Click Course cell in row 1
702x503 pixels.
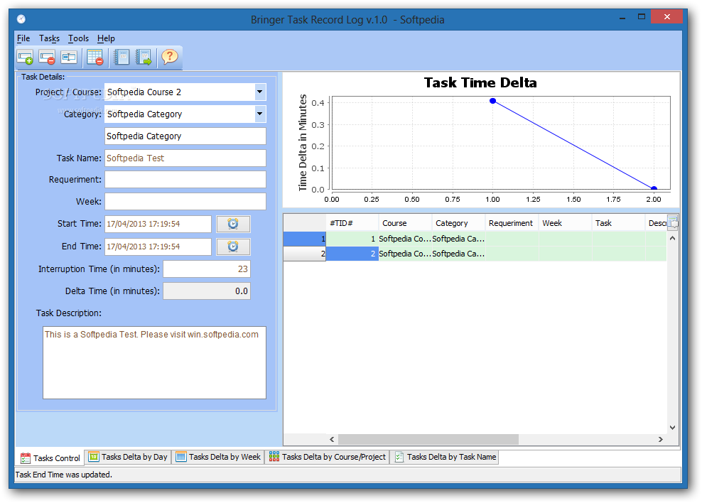point(405,239)
